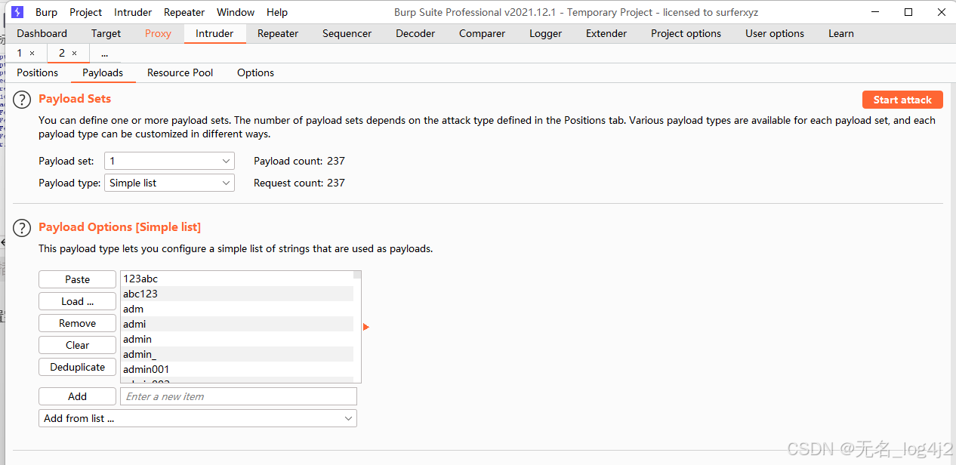Select the Payloads sub-tab
Image resolution: width=956 pixels, height=465 pixels.
click(103, 72)
